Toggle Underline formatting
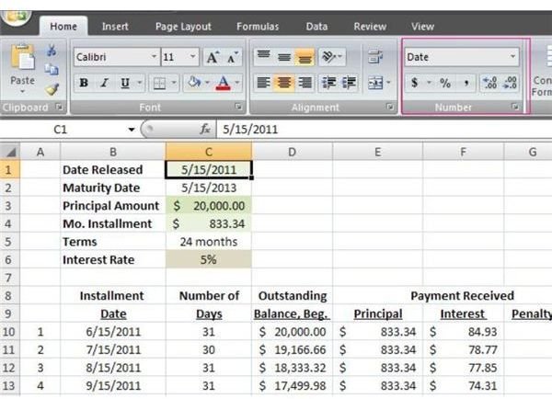552x399 pixels. (x=125, y=83)
